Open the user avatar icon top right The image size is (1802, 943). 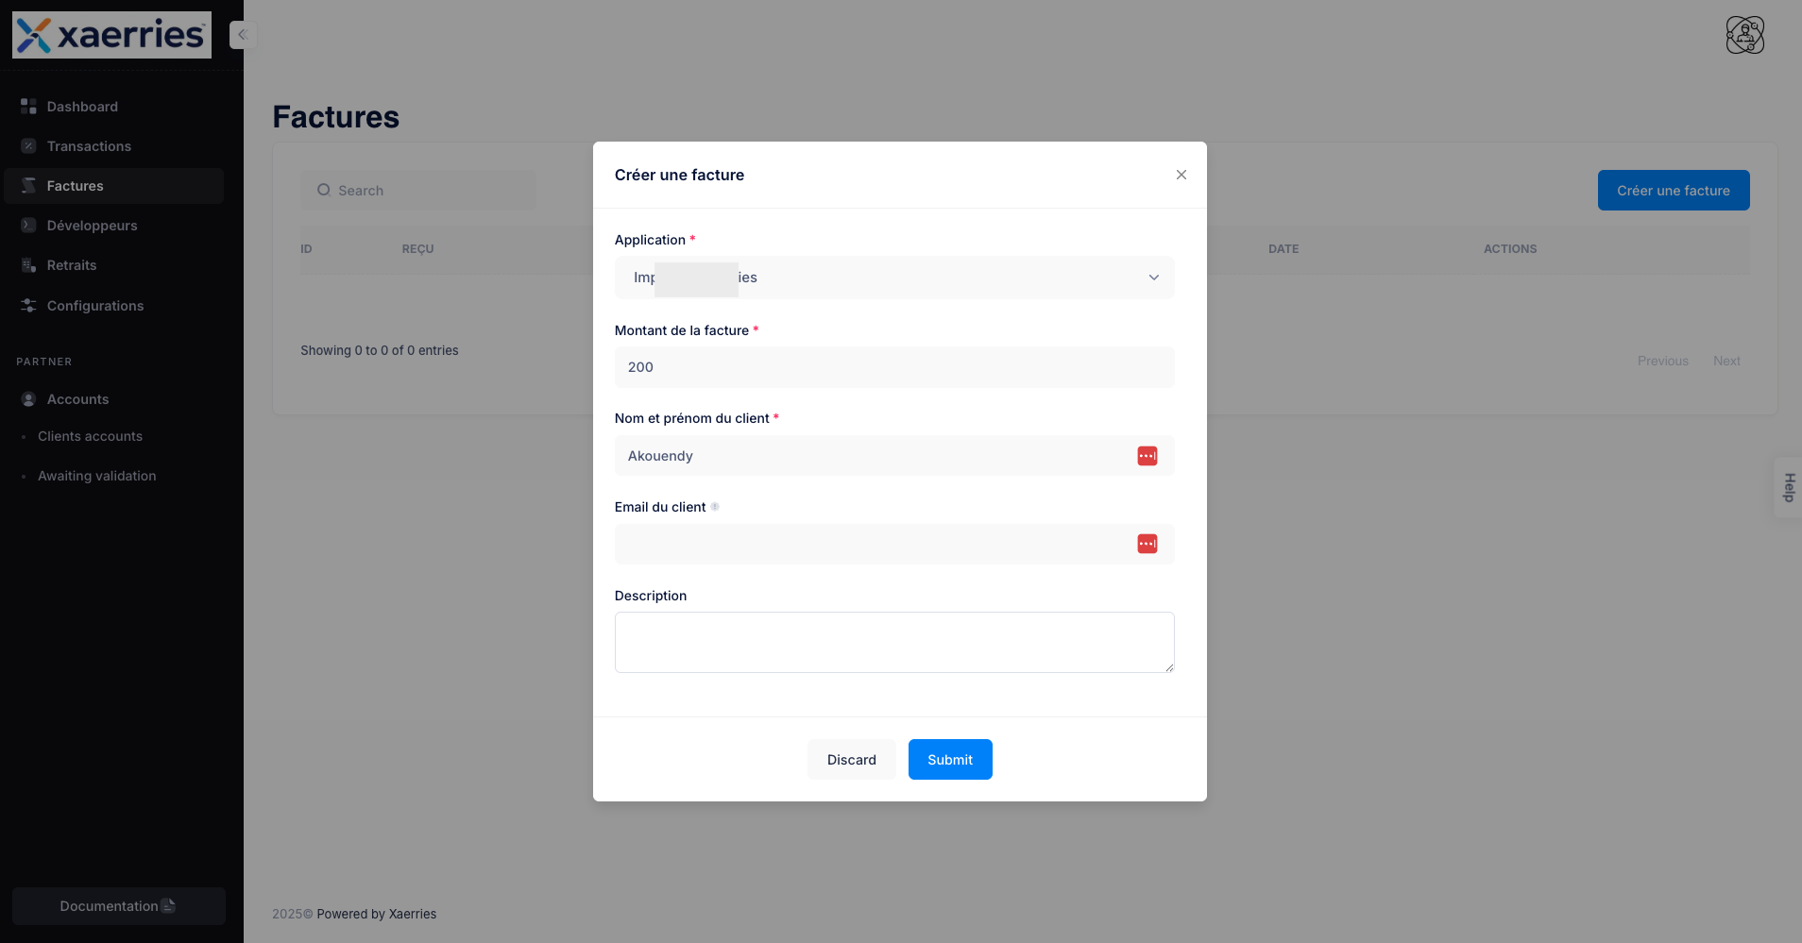tap(1745, 34)
